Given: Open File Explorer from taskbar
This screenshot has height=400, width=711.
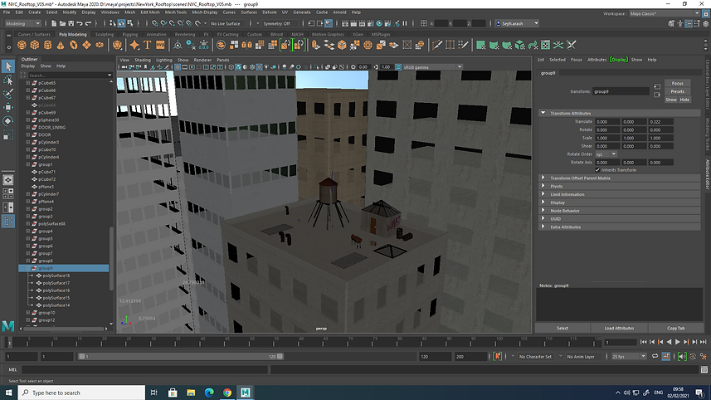Looking at the screenshot, I should click(x=191, y=393).
